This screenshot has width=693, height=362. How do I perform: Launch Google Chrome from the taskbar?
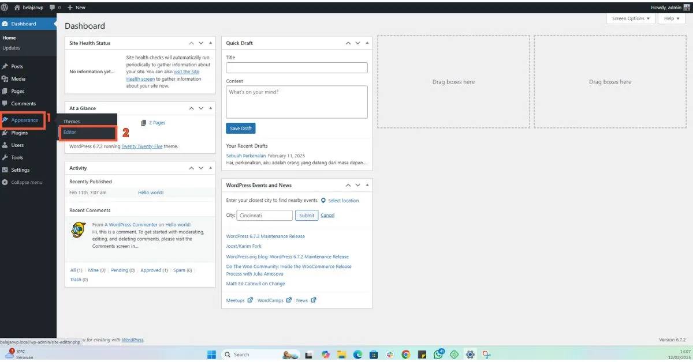coord(405,354)
